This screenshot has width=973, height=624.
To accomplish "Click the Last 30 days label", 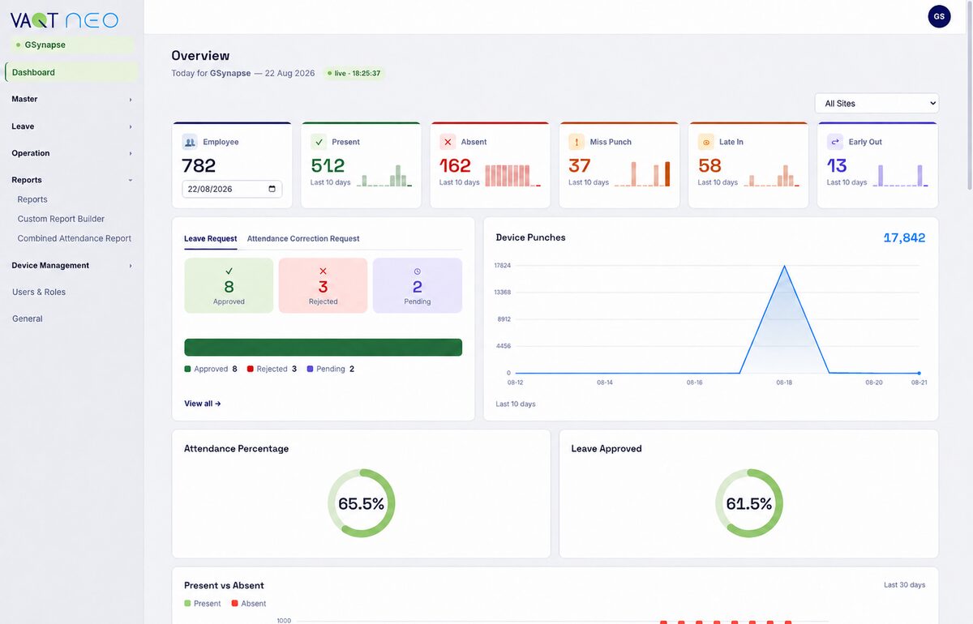I will pos(904,585).
